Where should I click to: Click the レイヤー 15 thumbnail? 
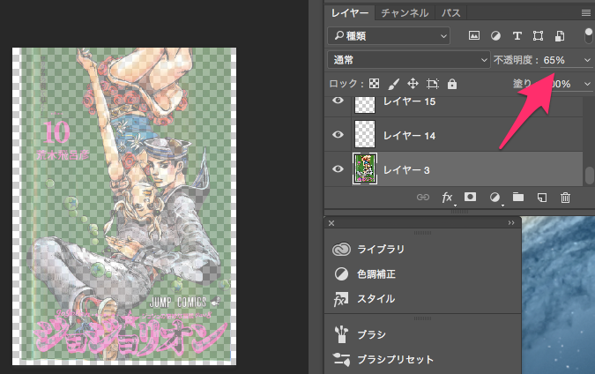click(365, 104)
